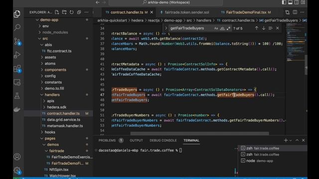Screen dimensions: 319x179
Task: Open the Search view in activity bar
Action: (17, 27)
